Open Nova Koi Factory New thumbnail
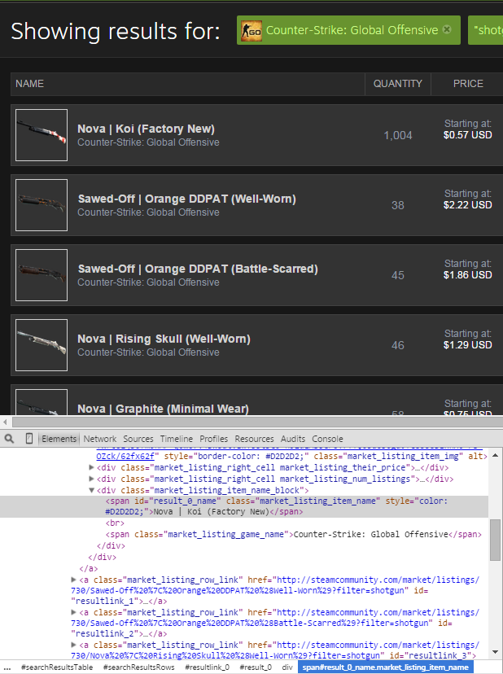The height and width of the screenshot is (674, 503). coord(42,135)
